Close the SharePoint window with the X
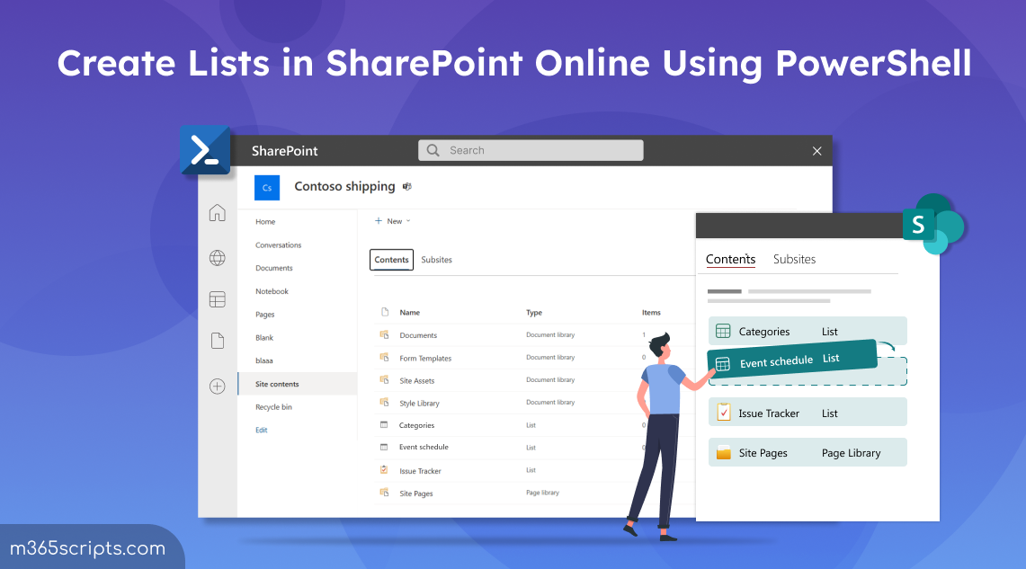This screenshot has height=569, width=1026. click(816, 151)
